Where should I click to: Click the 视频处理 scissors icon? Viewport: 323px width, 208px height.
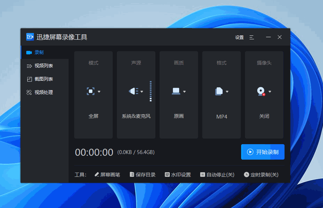point(29,92)
